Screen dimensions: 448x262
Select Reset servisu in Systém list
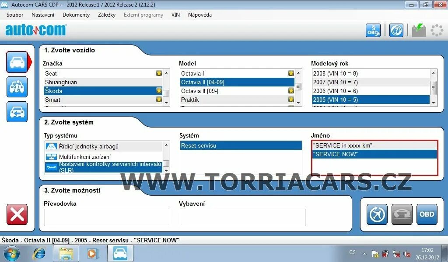pos(241,145)
